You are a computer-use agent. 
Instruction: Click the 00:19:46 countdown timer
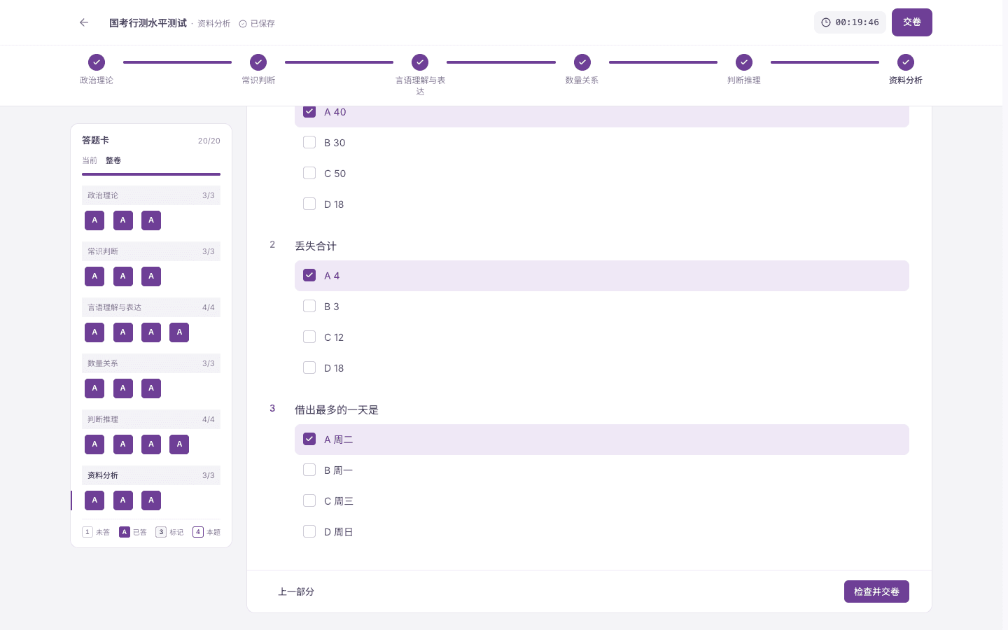coord(850,22)
